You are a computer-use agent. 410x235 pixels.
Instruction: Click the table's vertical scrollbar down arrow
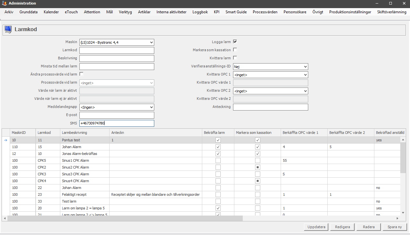(403, 213)
